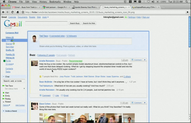Click the Email envelope icon under Arielle's post
Screen dimensions: 191x123
coord(62,96)
